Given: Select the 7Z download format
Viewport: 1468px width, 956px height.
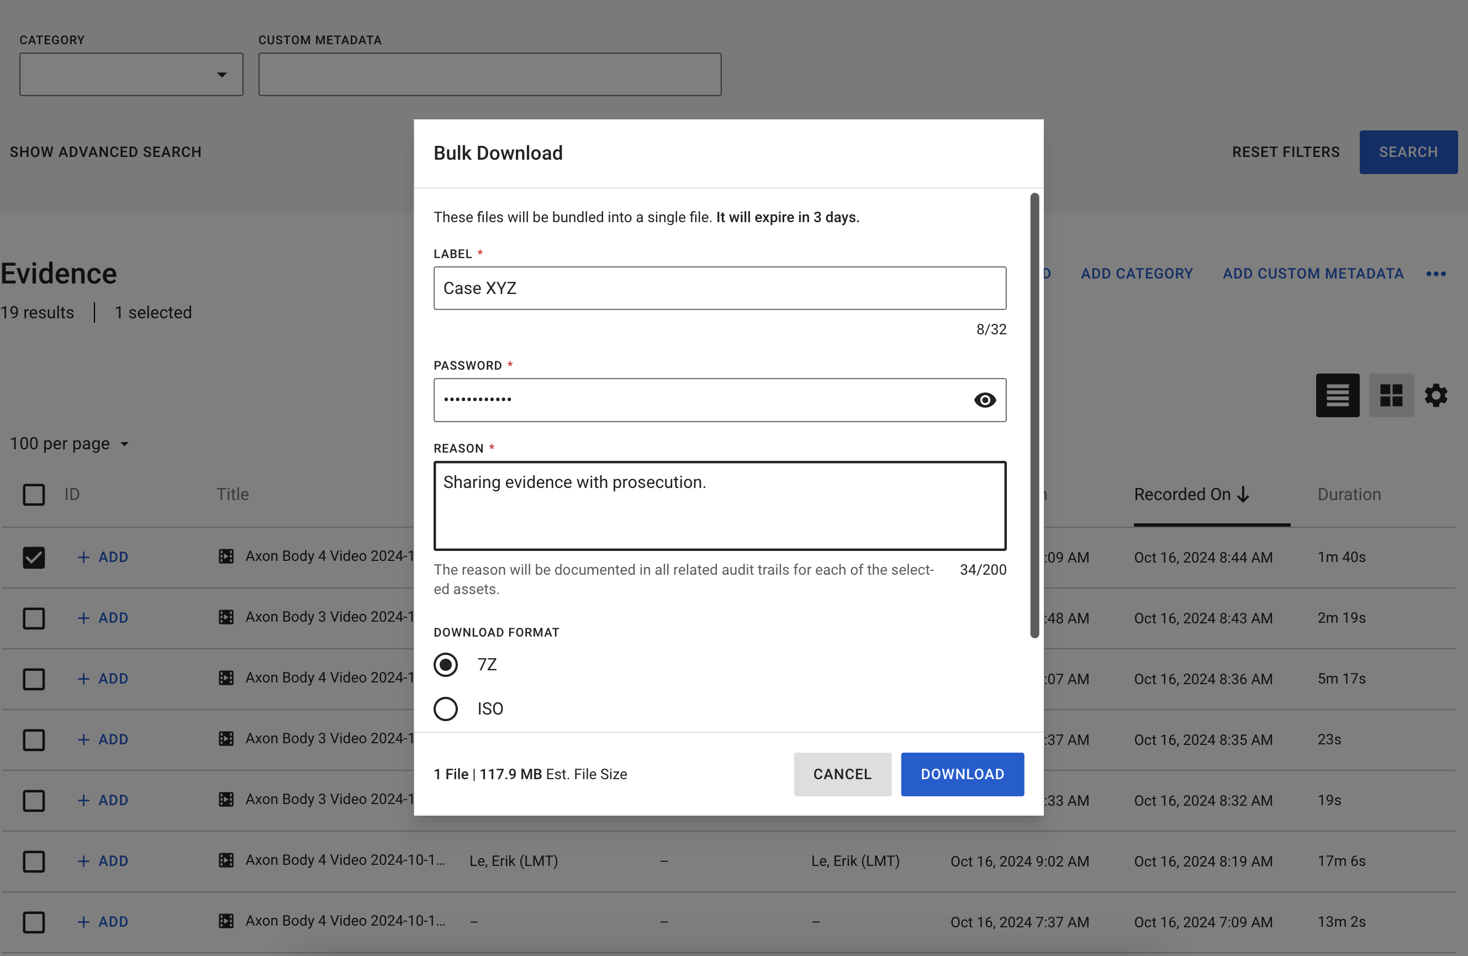Looking at the screenshot, I should pyautogui.click(x=445, y=665).
